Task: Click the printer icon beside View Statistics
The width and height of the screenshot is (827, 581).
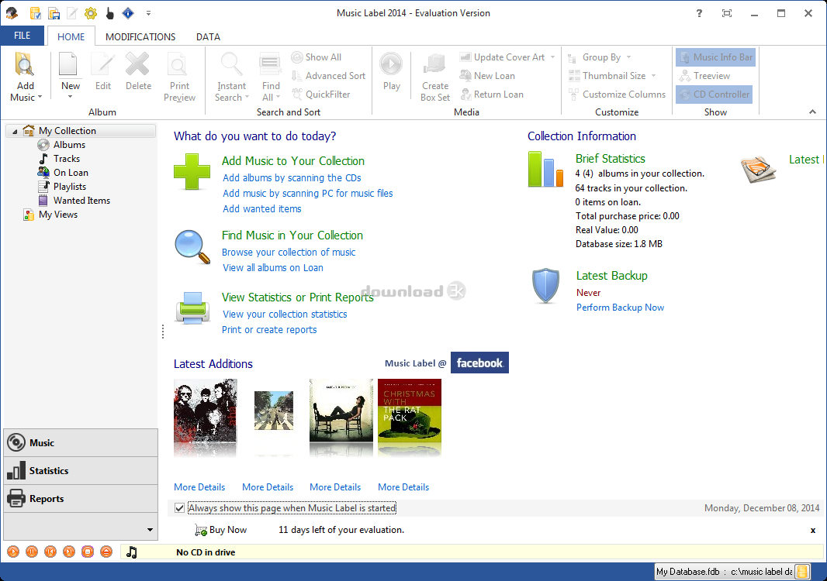Action: (x=192, y=308)
